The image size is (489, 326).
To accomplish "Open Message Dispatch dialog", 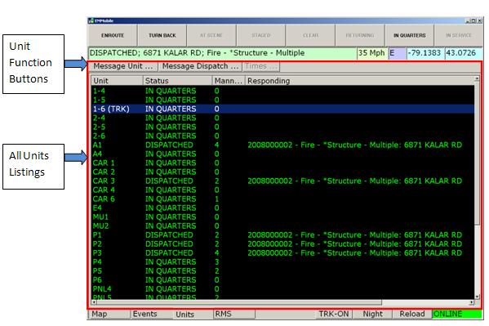I will coord(200,66).
